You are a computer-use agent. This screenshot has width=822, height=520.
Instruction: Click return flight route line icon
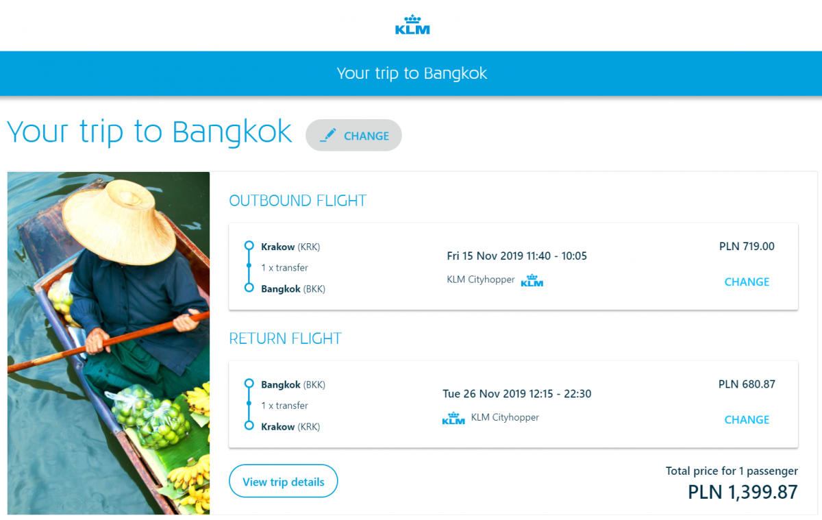249,405
